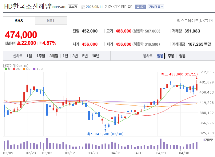Click the 한국거래소(KRX) chart label
215x157 pixels.
16,66
